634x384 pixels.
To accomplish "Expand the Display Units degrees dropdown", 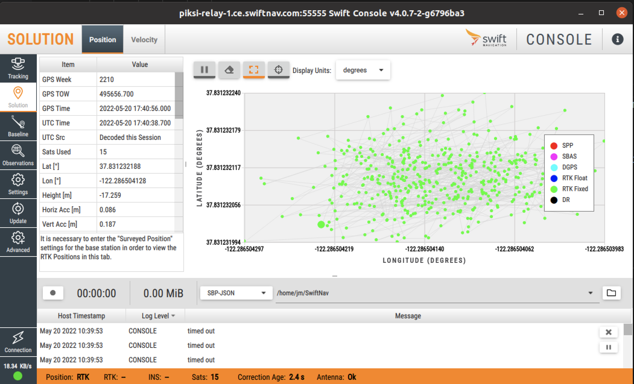I will pos(363,70).
